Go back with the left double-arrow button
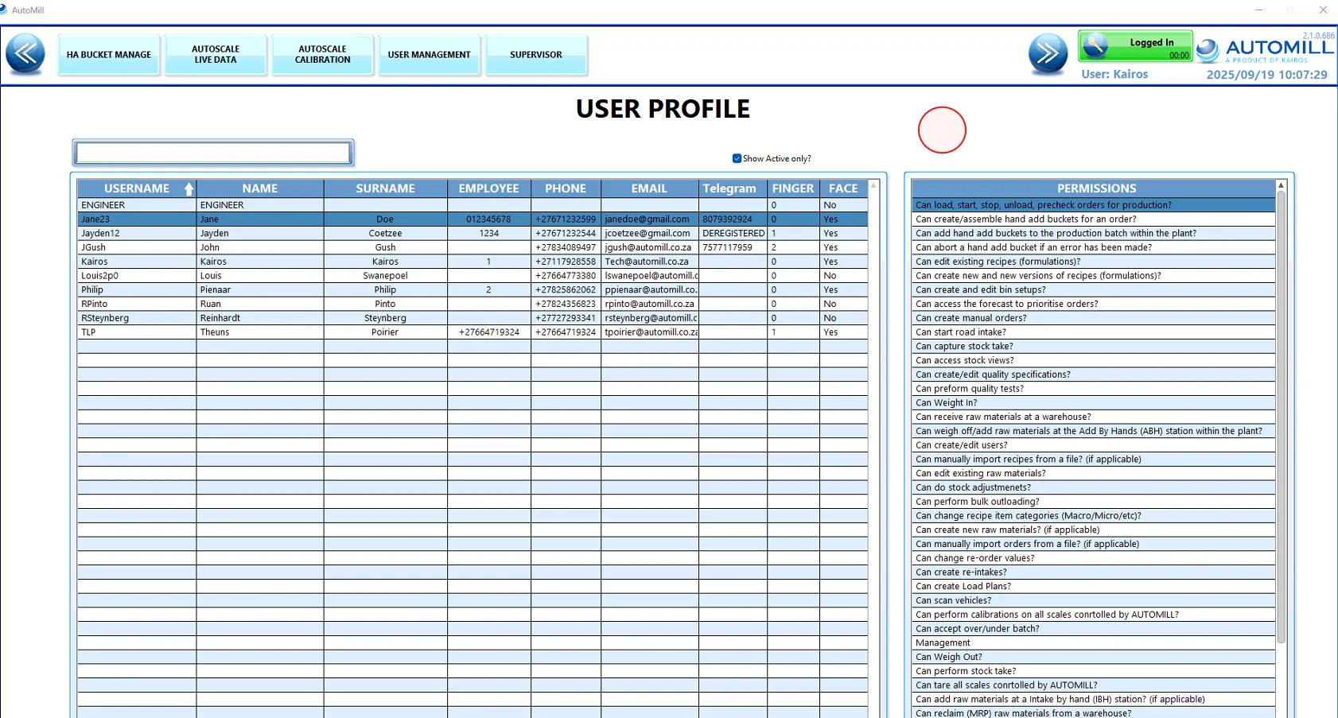The width and height of the screenshot is (1338, 718). (x=25, y=54)
